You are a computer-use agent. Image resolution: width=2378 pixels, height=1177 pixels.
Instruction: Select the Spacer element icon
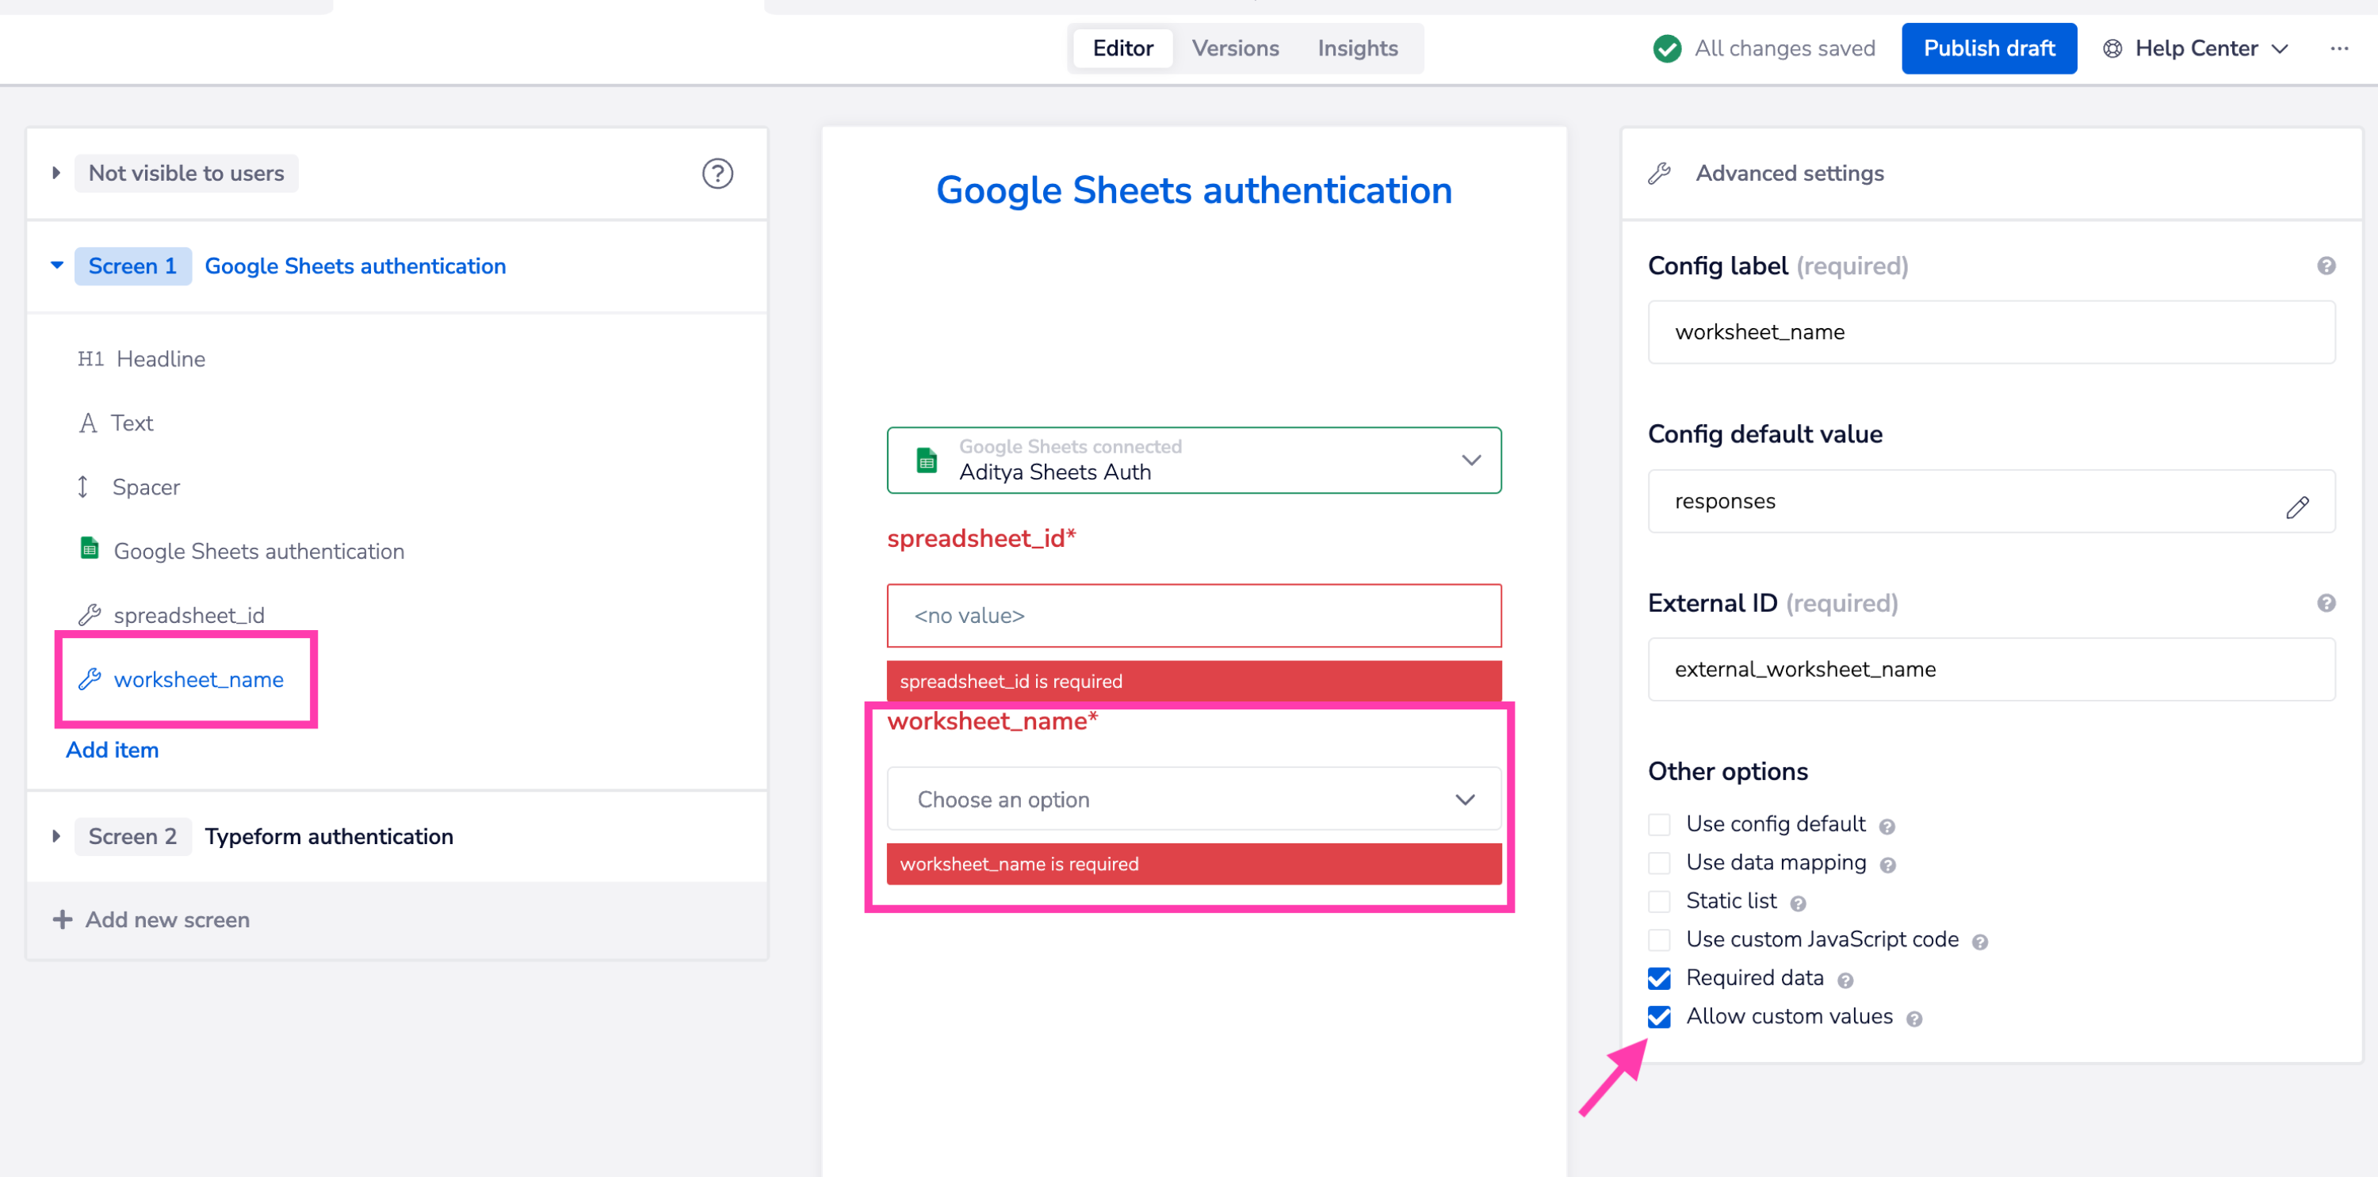pyautogui.click(x=84, y=487)
